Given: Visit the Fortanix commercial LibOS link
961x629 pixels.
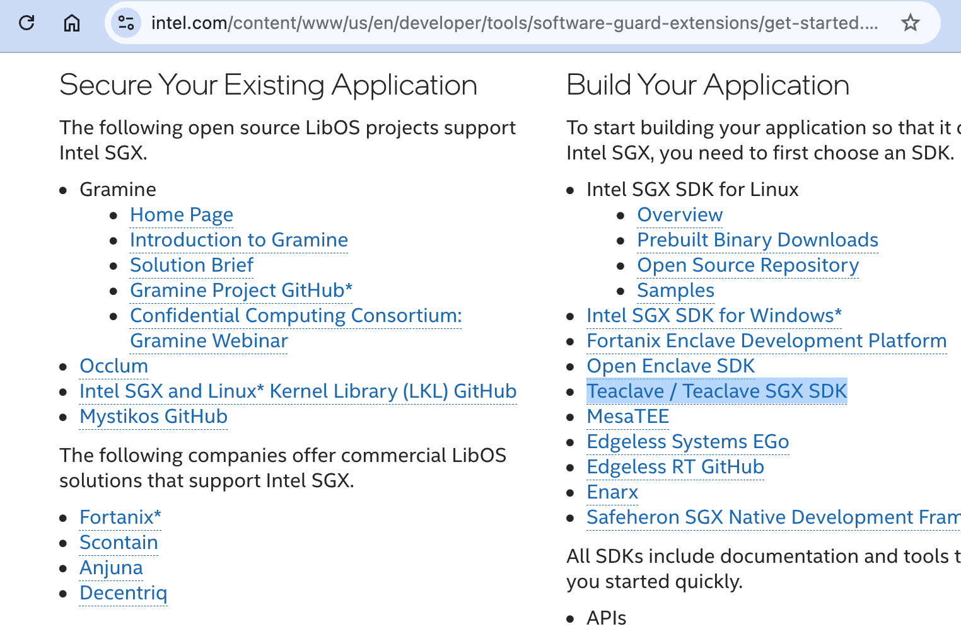Looking at the screenshot, I should (x=120, y=517).
